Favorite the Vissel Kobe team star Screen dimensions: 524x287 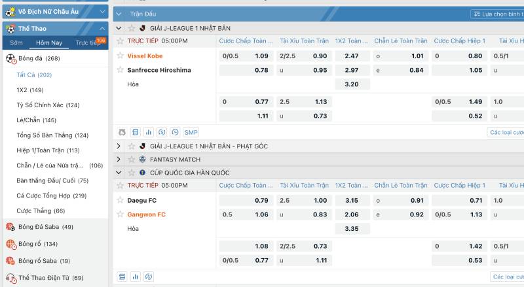click(x=120, y=56)
